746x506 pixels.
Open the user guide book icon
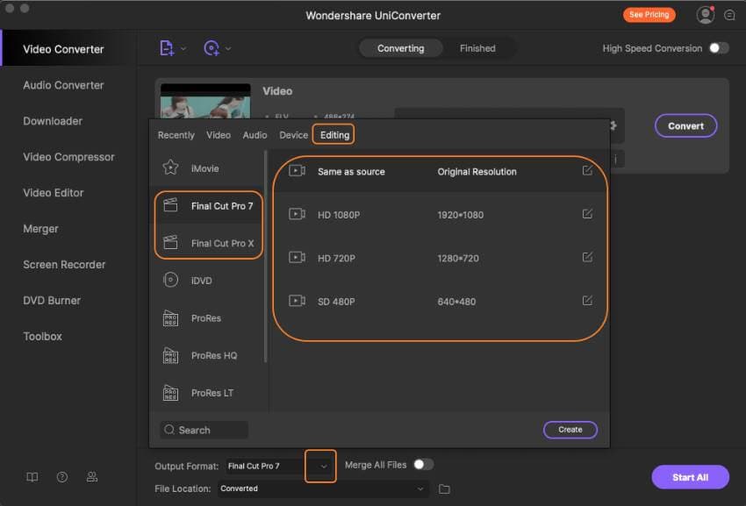32,477
